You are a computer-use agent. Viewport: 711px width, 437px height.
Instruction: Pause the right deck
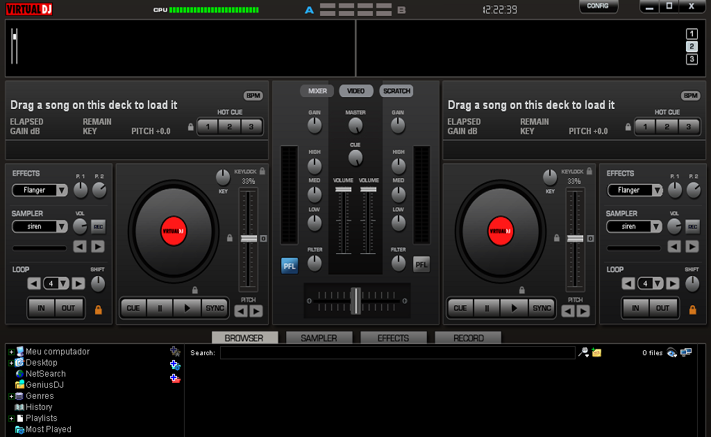[487, 309]
